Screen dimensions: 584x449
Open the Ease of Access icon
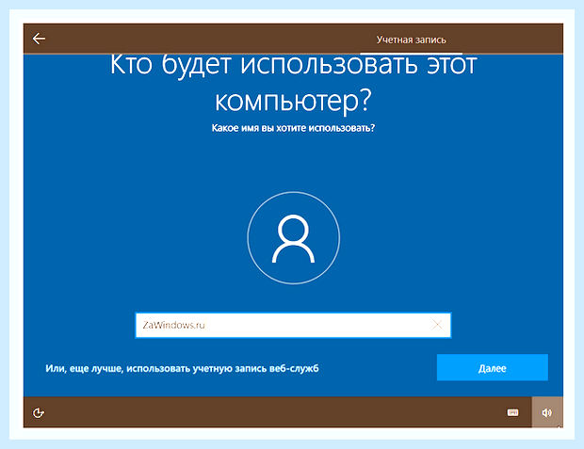coord(39,413)
